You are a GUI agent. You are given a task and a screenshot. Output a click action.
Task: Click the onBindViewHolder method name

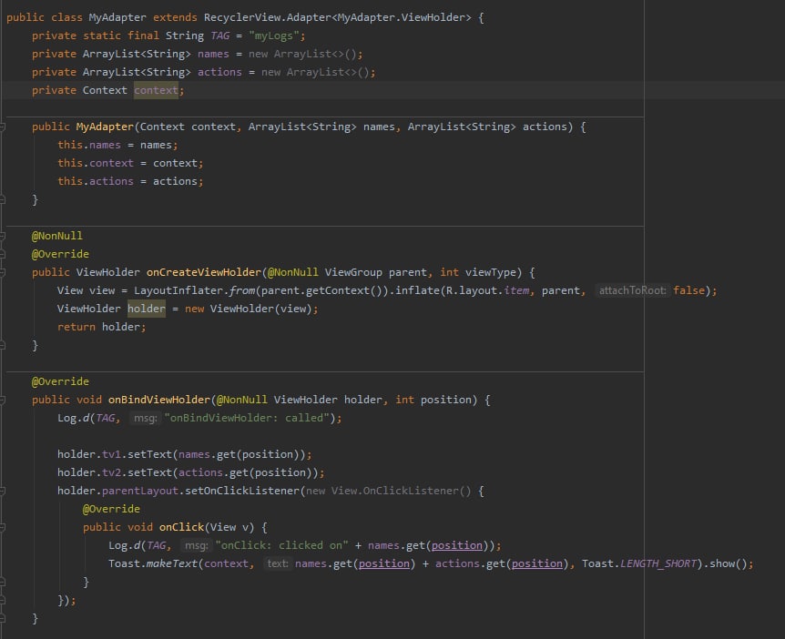pos(159,400)
